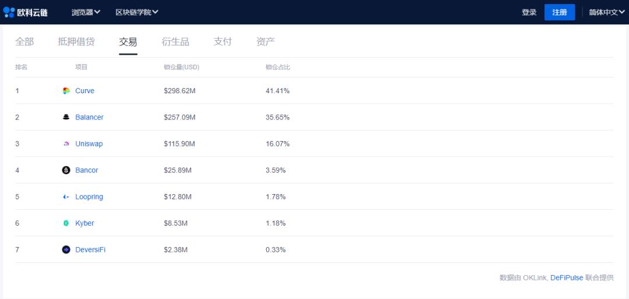This screenshot has height=299, width=629.
Task: Click the $25.89M value
Action: [178, 170]
